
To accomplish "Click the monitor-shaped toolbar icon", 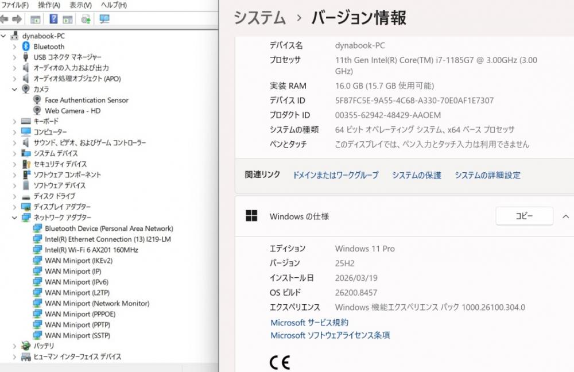I will [104, 19].
